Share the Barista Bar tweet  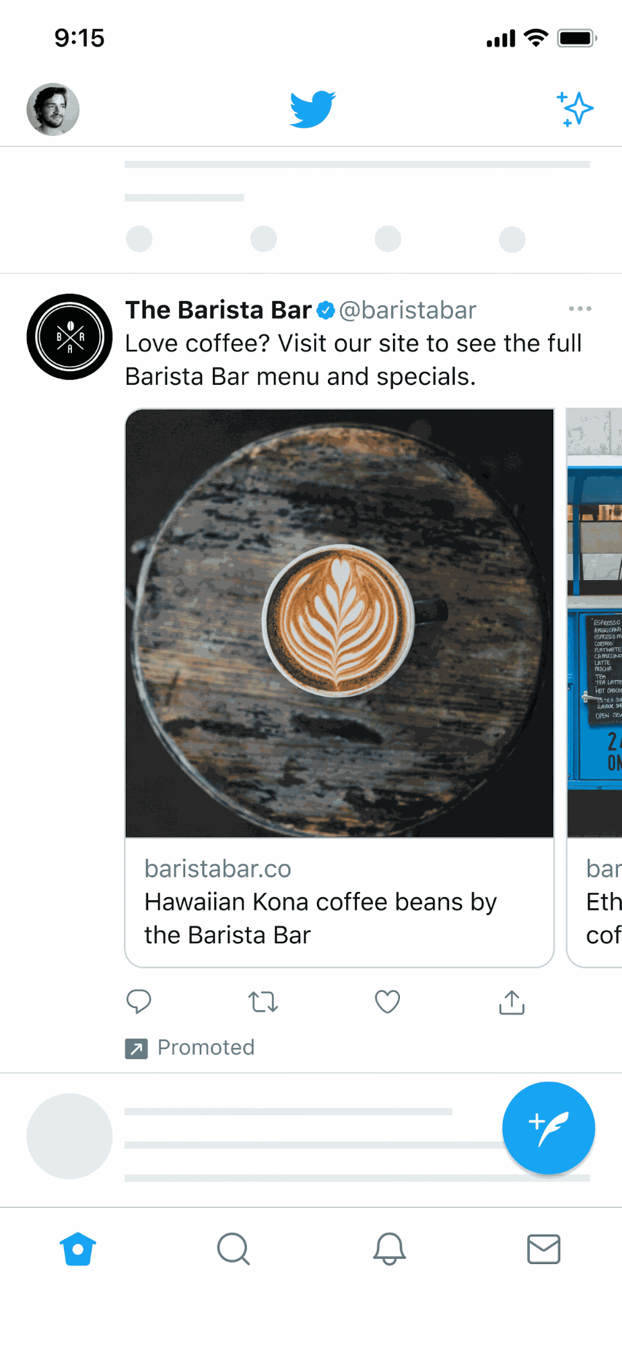pyautogui.click(x=512, y=1002)
